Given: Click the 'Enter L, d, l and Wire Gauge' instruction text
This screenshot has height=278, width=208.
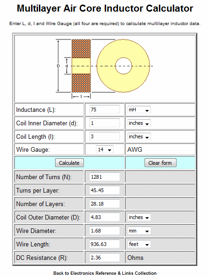Looking at the screenshot, I should 105,24.
